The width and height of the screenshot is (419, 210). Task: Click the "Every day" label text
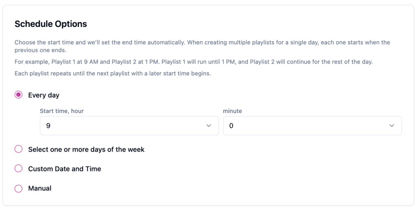[x=44, y=95]
